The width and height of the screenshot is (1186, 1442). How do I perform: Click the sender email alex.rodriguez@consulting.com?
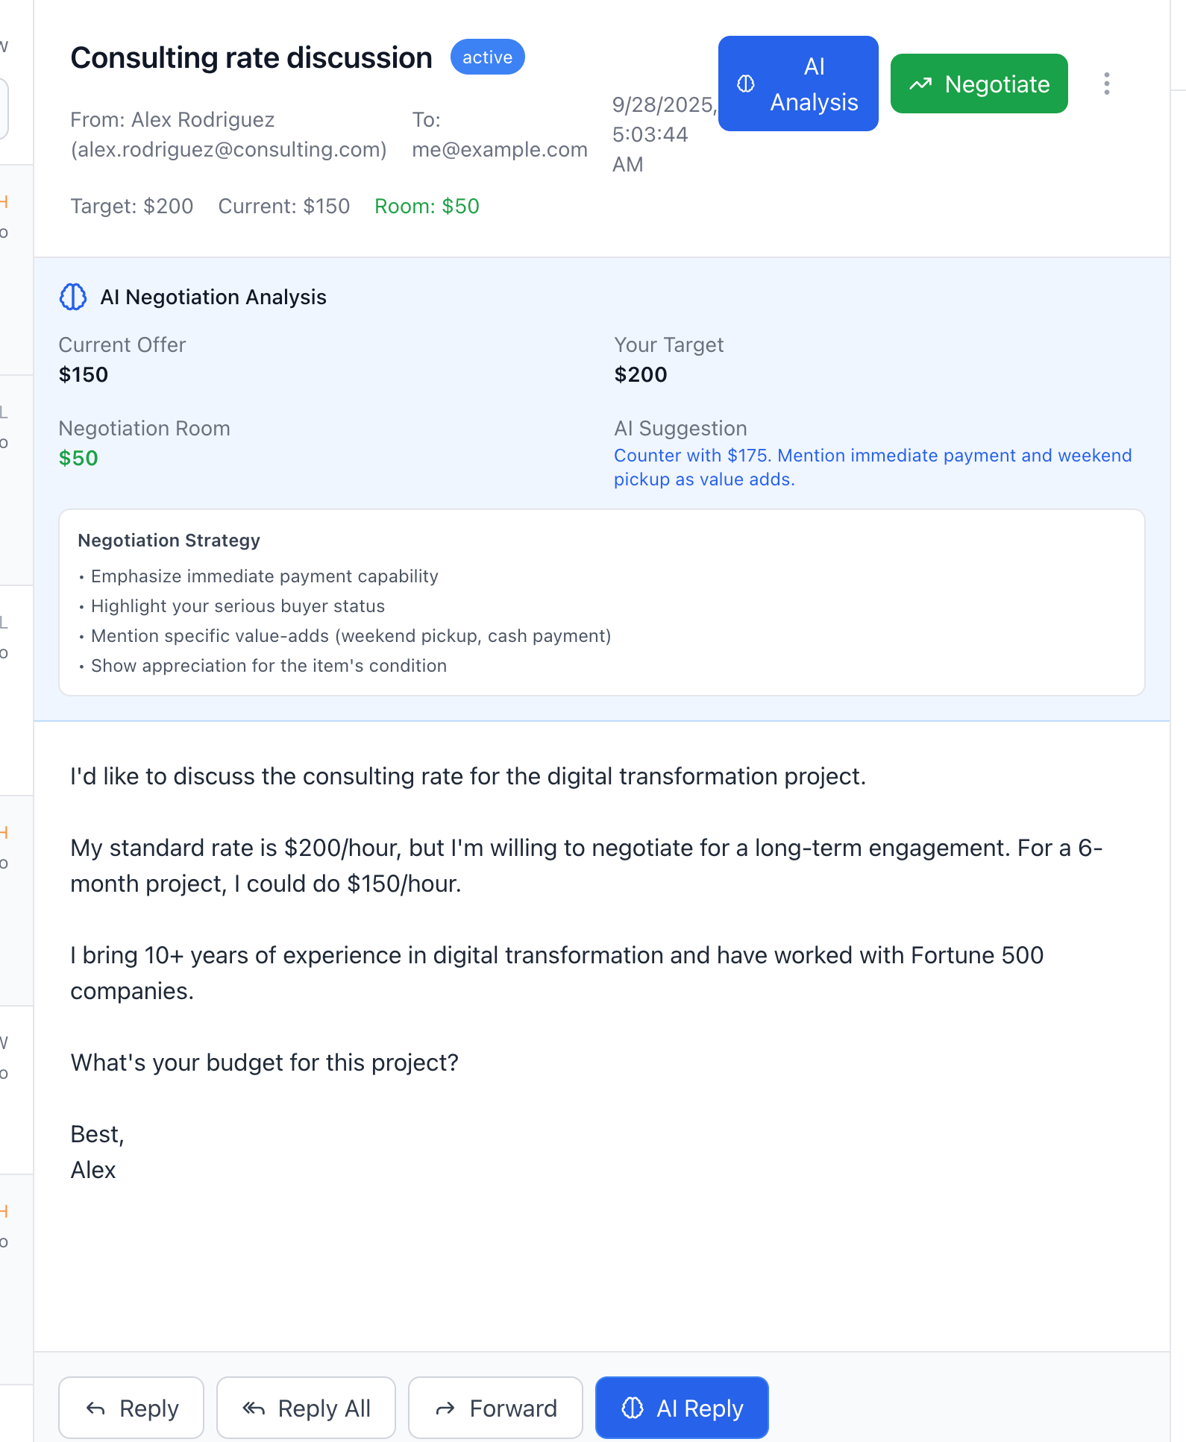pos(229,150)
